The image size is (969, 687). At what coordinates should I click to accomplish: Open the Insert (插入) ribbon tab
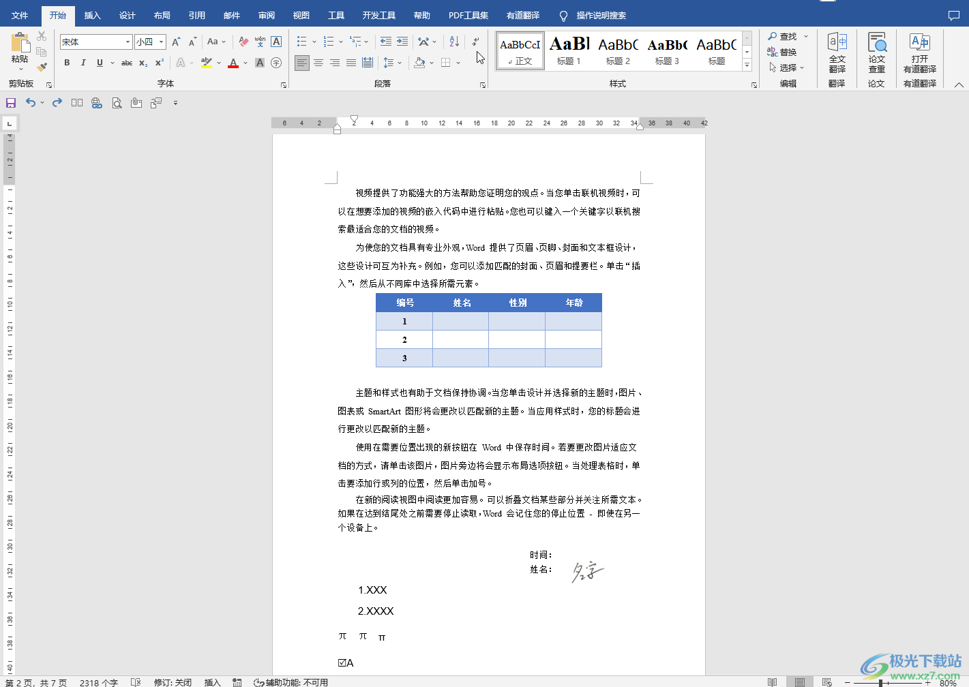pyautogui.click(x=92, y=15)
